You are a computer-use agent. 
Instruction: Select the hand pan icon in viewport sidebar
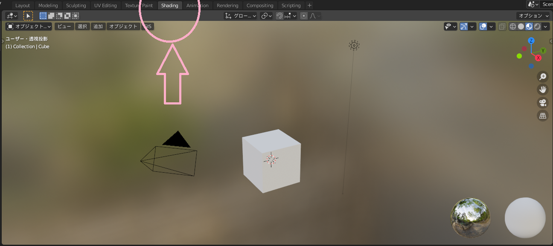point(542,90)
